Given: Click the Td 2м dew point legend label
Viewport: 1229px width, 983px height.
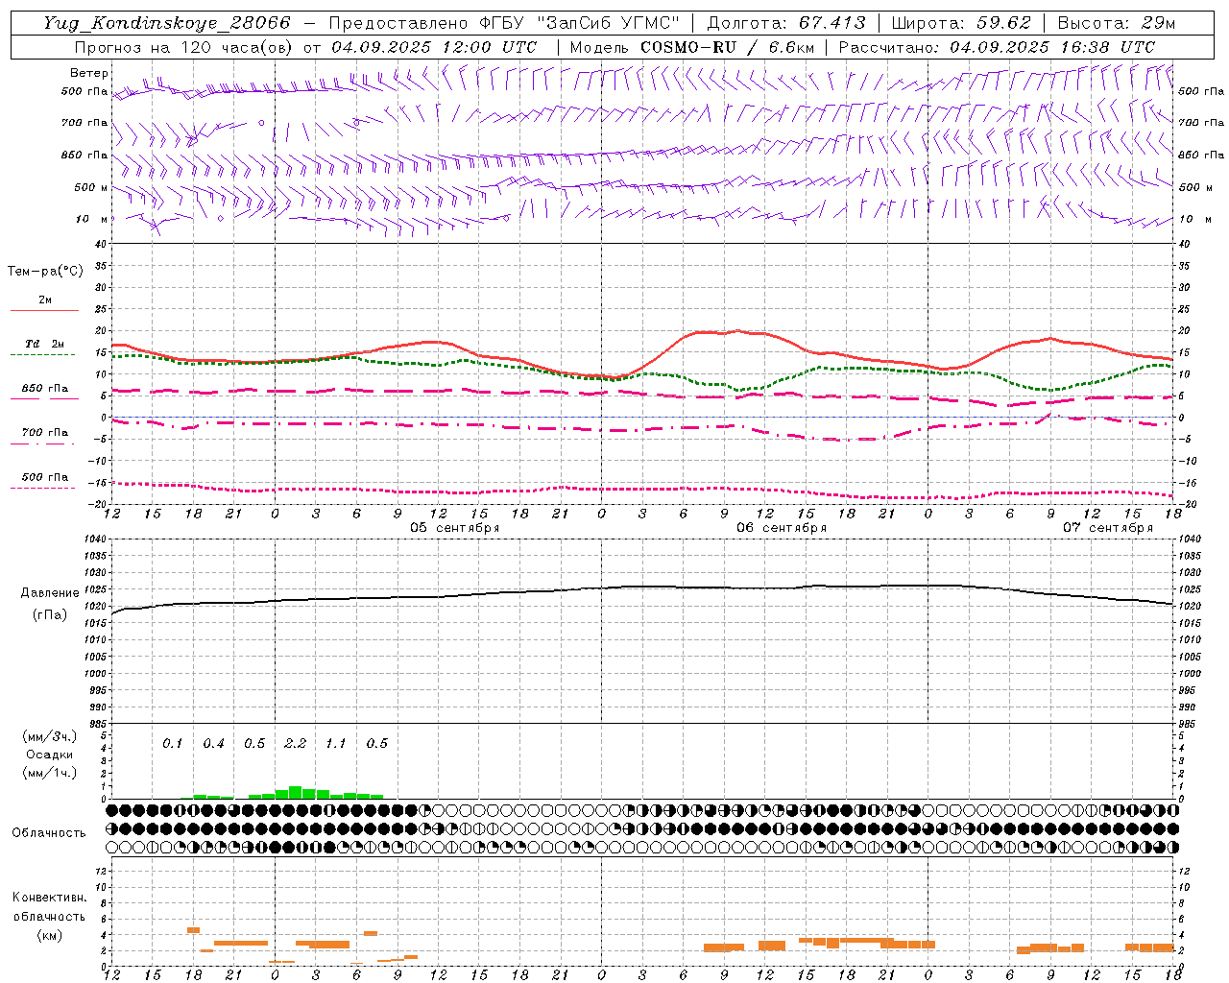Looking at the screenshot, I should [44, 344].
